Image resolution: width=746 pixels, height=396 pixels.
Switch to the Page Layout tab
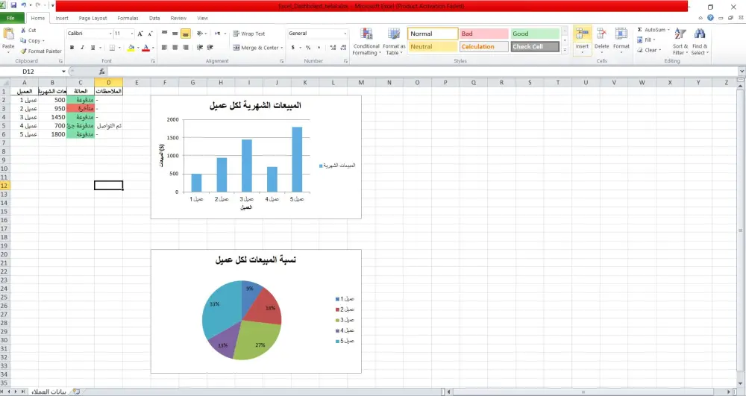pyautogui.click(x=93, y=18)
